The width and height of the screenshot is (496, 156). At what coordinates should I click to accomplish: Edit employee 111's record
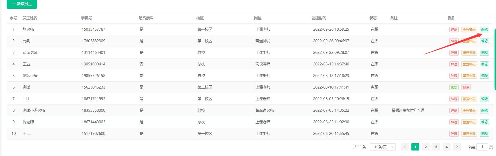pyautogui.click(x=484, y=99)
